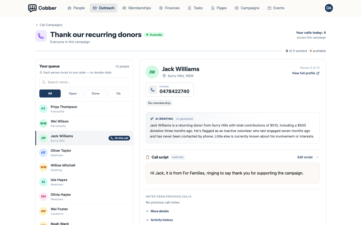Viewport: 361px width, 225px height.
Task: Collapse the Call script section chevron
Action: click(317, 157)
